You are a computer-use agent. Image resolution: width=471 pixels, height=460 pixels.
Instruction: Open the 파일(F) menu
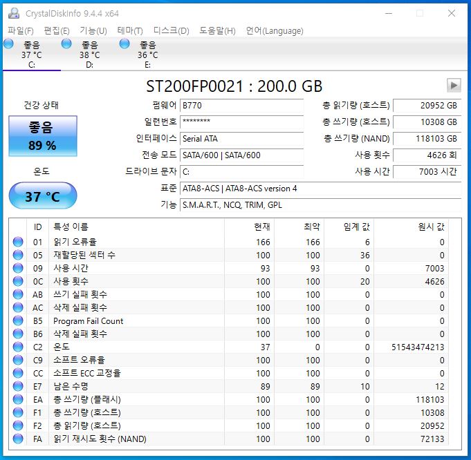[21, 30]
